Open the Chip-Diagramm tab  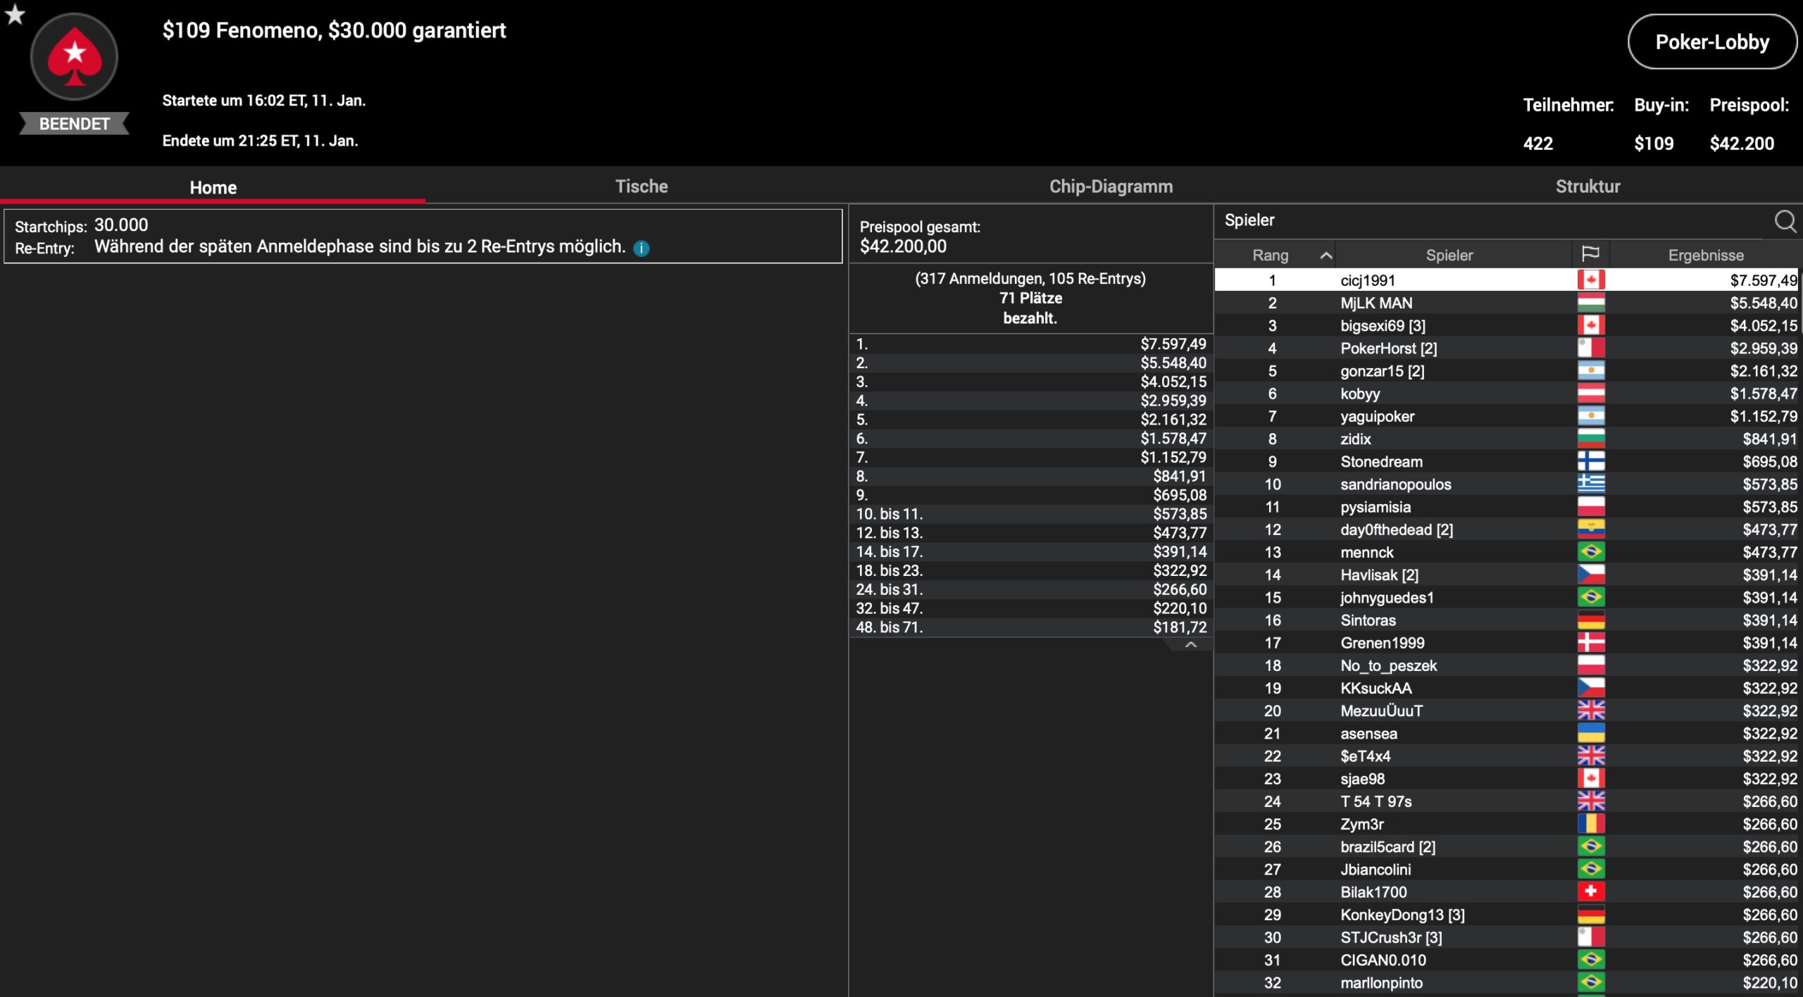[x=1111, y=187]
